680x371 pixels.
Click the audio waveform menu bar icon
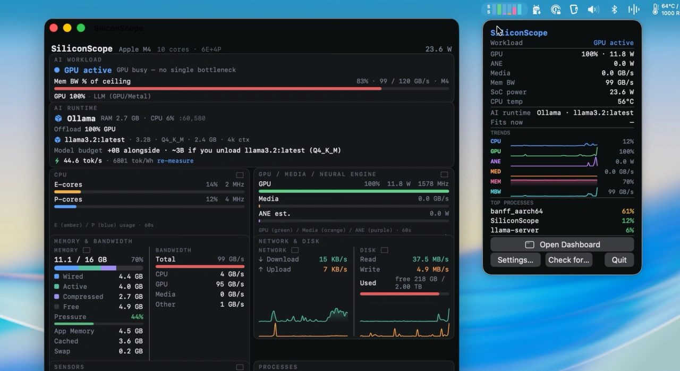click(x=634, y=9)
